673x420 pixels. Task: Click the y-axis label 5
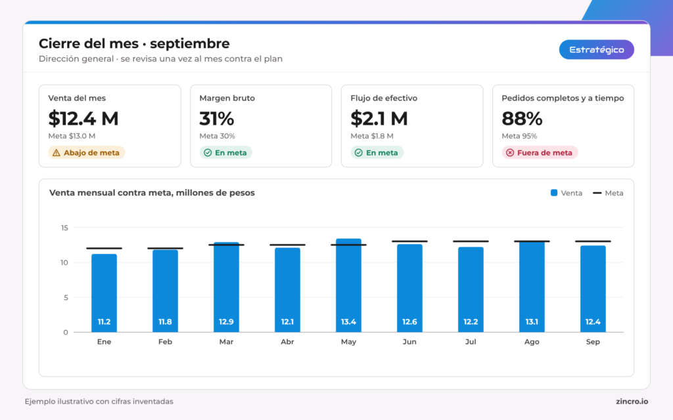[66, 297]
